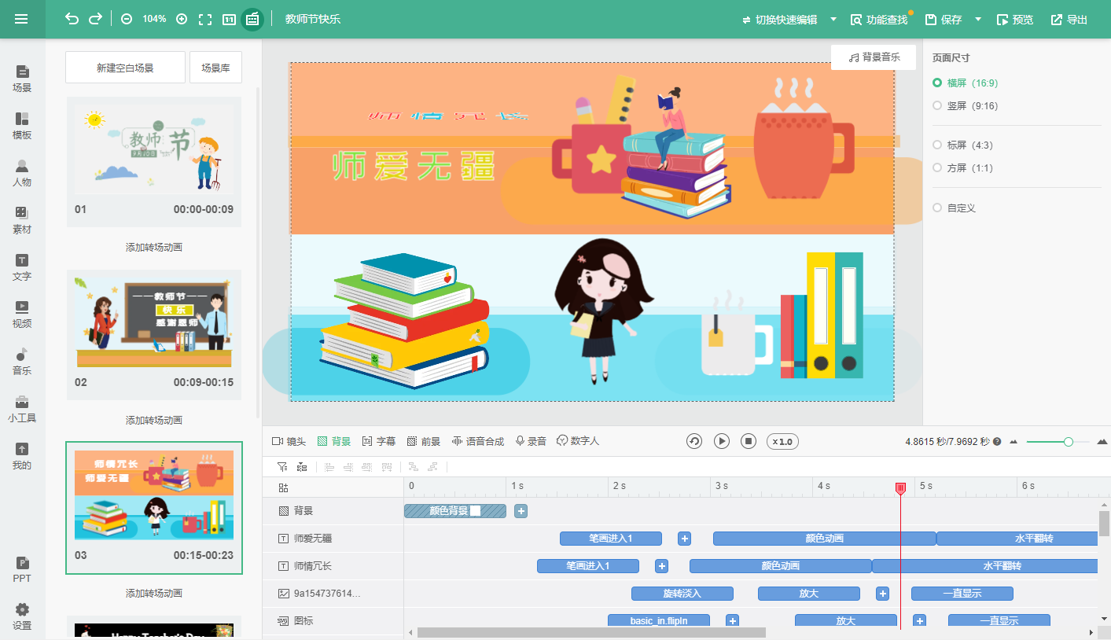Open the 录音 (Record) tab

(x=531, y=441)
